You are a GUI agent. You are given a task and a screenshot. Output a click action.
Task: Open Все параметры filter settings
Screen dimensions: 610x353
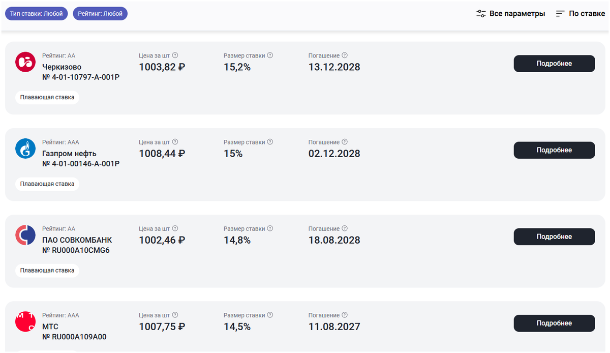pyautogui.click(x=510, y=14)
